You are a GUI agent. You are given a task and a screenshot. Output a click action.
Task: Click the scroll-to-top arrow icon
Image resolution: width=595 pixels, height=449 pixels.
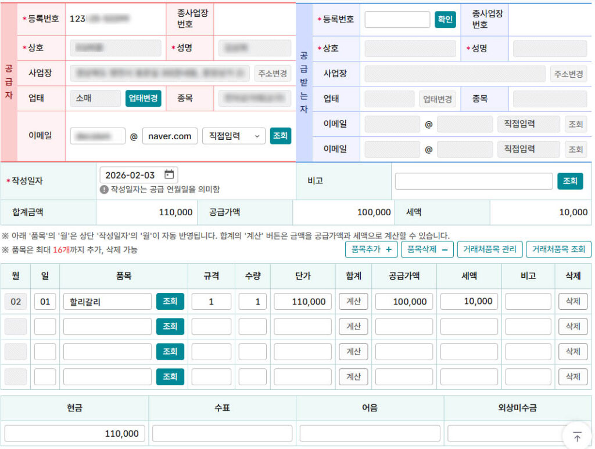pyautogui.click(x=577, y=437)
